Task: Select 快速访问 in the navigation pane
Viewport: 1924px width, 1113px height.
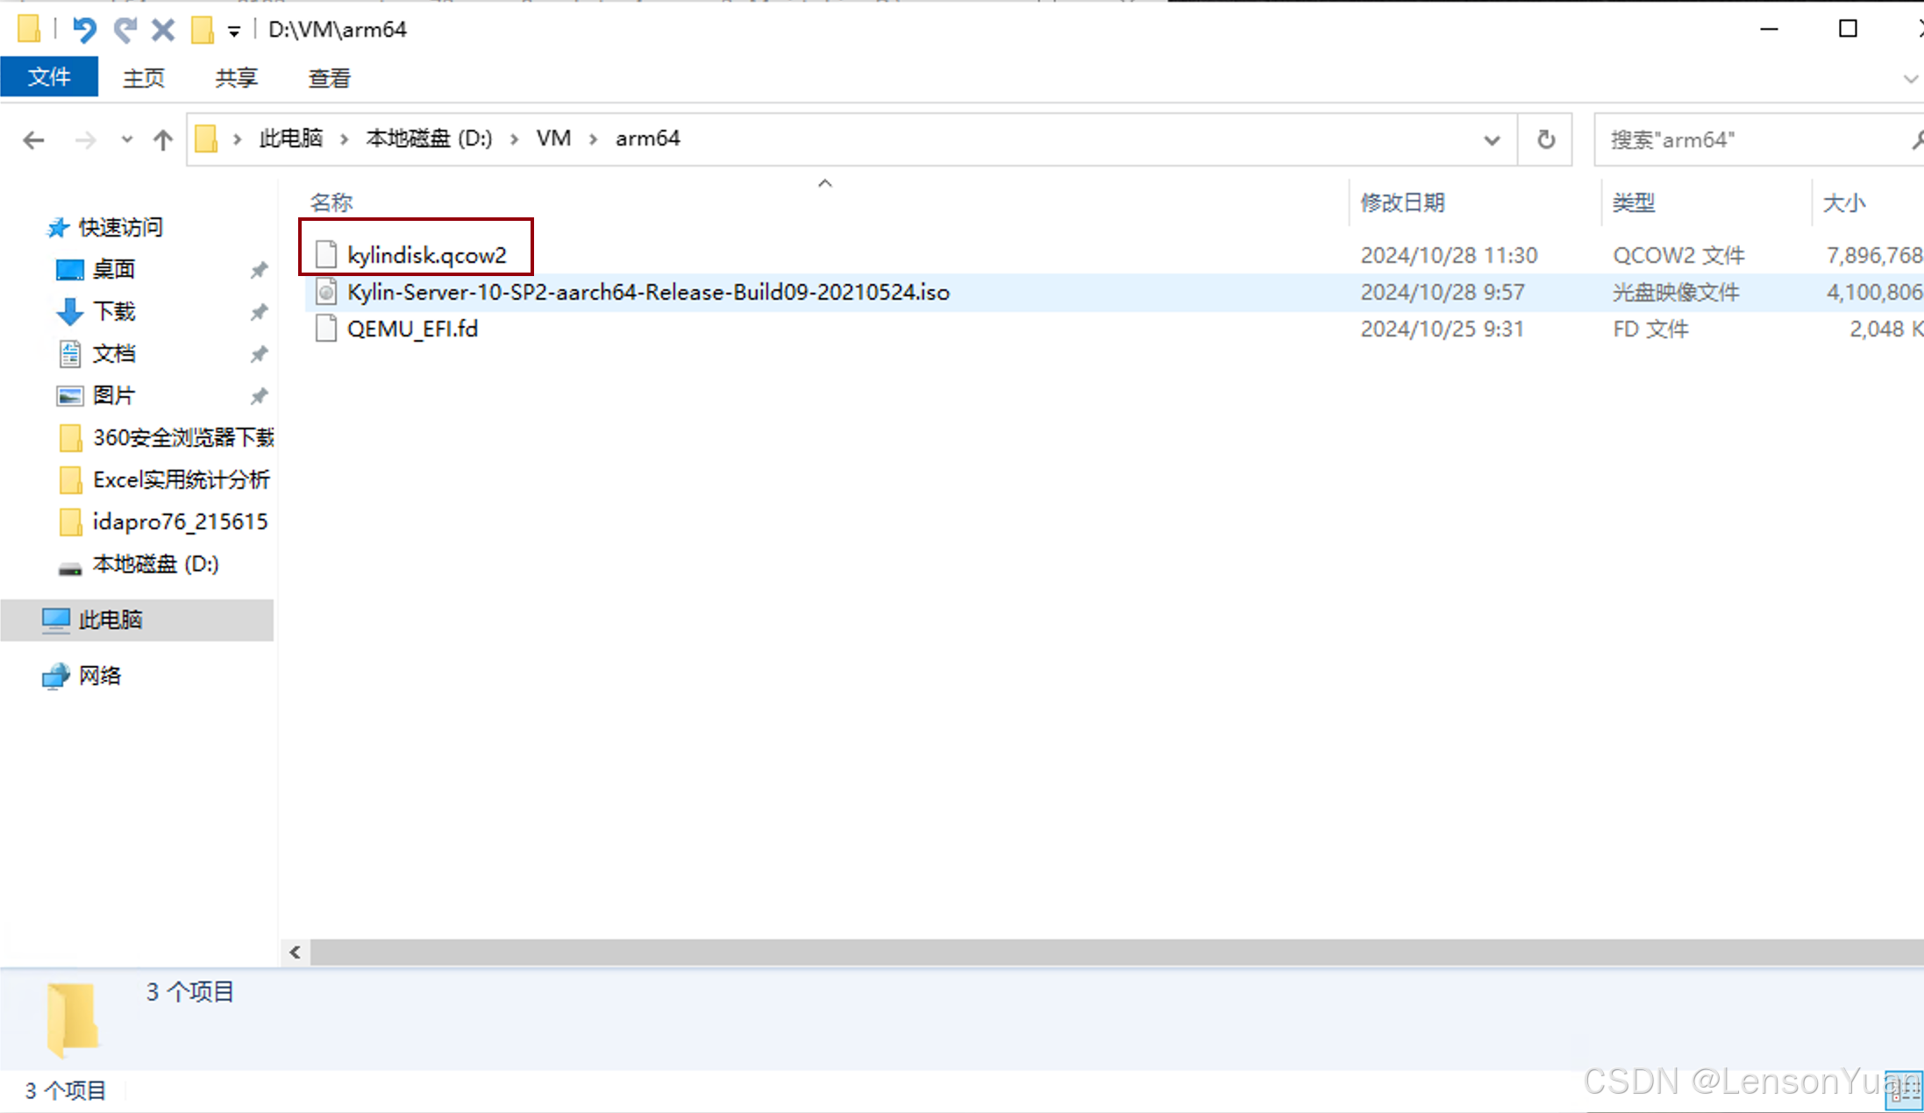Action: point(120,228)
